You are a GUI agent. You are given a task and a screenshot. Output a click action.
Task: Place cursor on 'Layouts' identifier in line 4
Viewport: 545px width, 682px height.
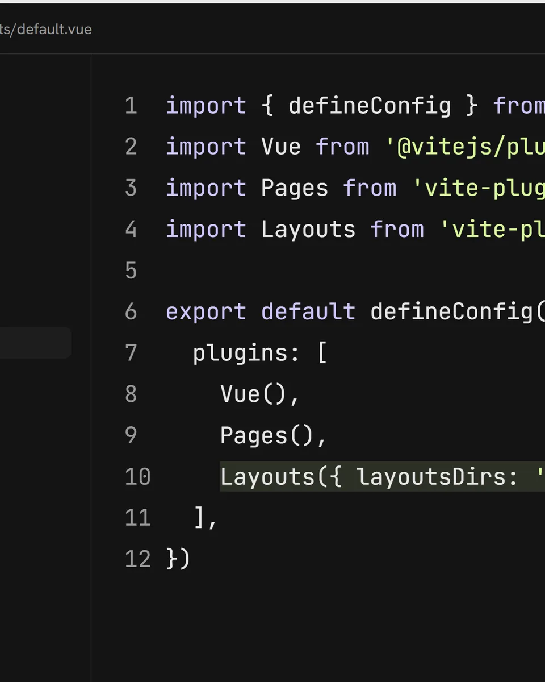click(x=308, y=229)
